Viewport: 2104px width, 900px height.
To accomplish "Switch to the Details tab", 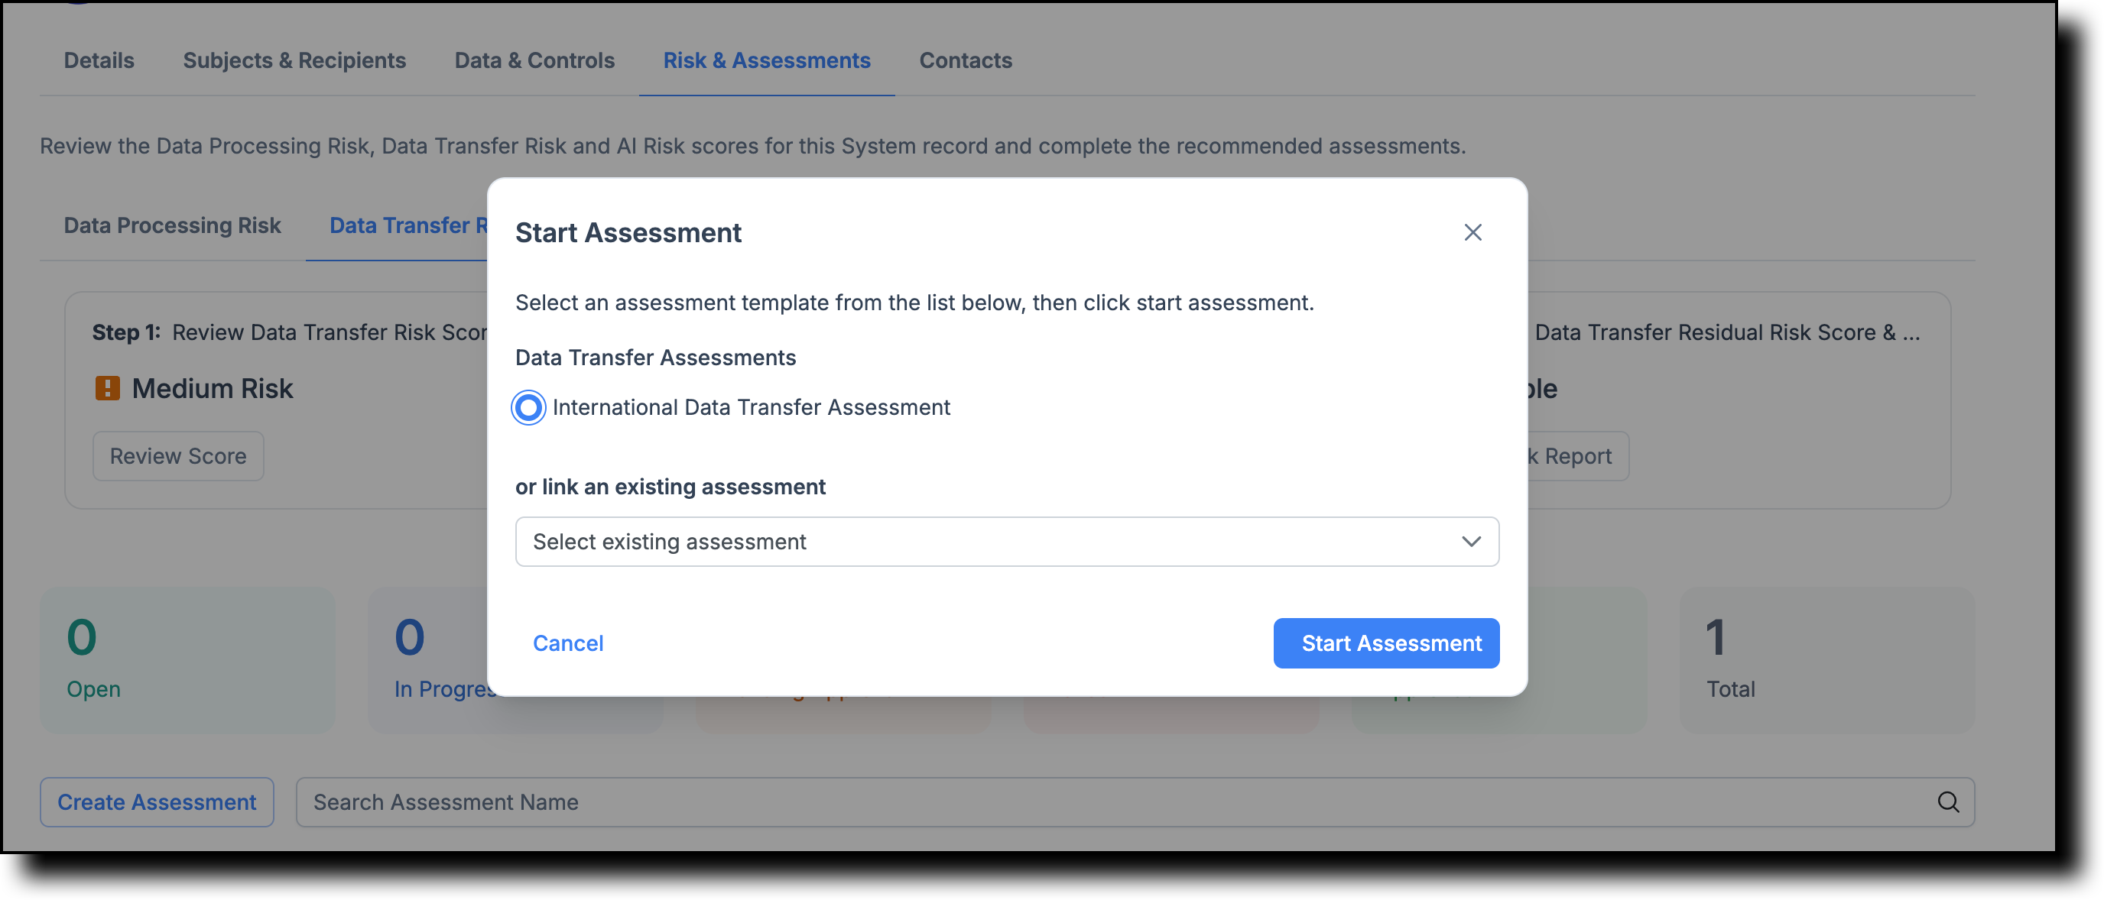I will coord(99,60).
